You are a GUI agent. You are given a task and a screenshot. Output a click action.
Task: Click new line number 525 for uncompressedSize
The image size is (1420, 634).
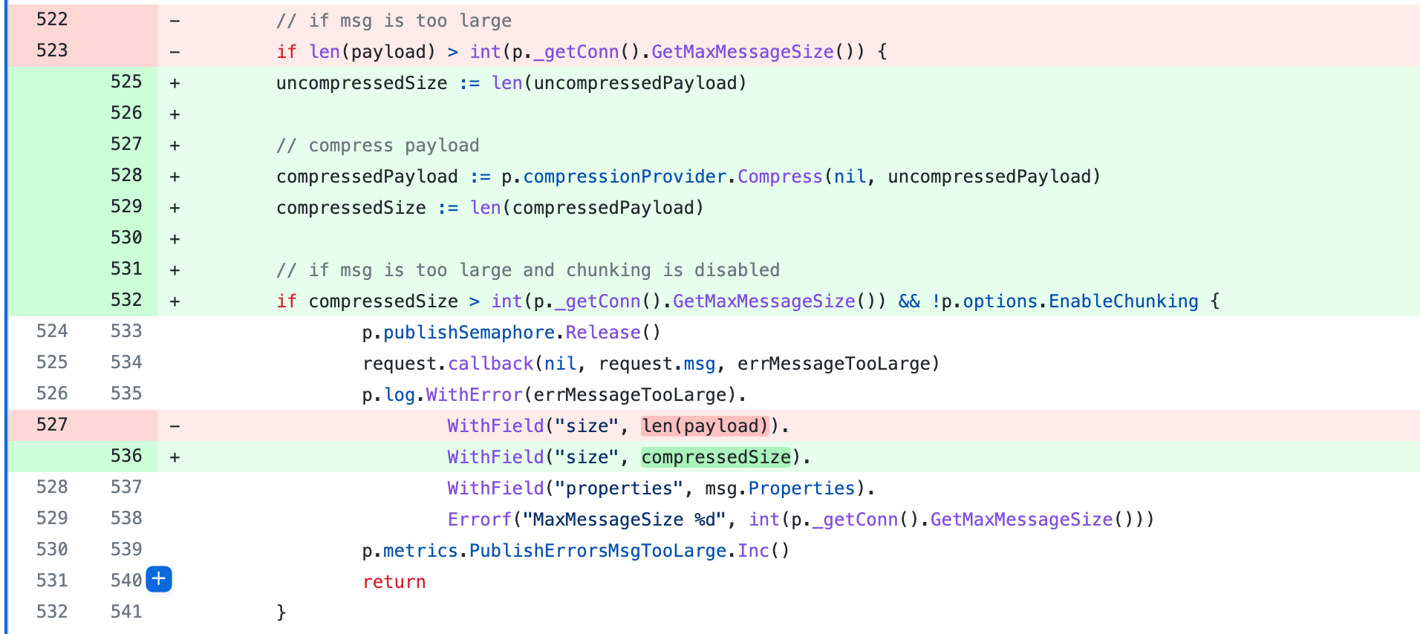(x=126, y=82)
